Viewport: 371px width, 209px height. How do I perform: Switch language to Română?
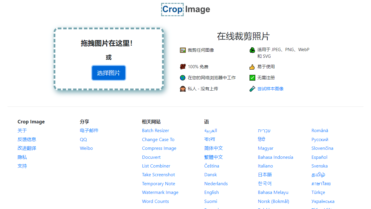coord(320,131)
